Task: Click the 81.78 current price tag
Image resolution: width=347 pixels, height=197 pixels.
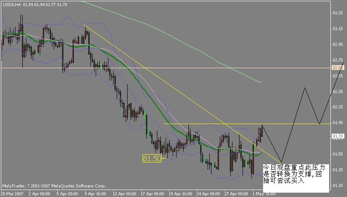Action: (x=337, y=136)
